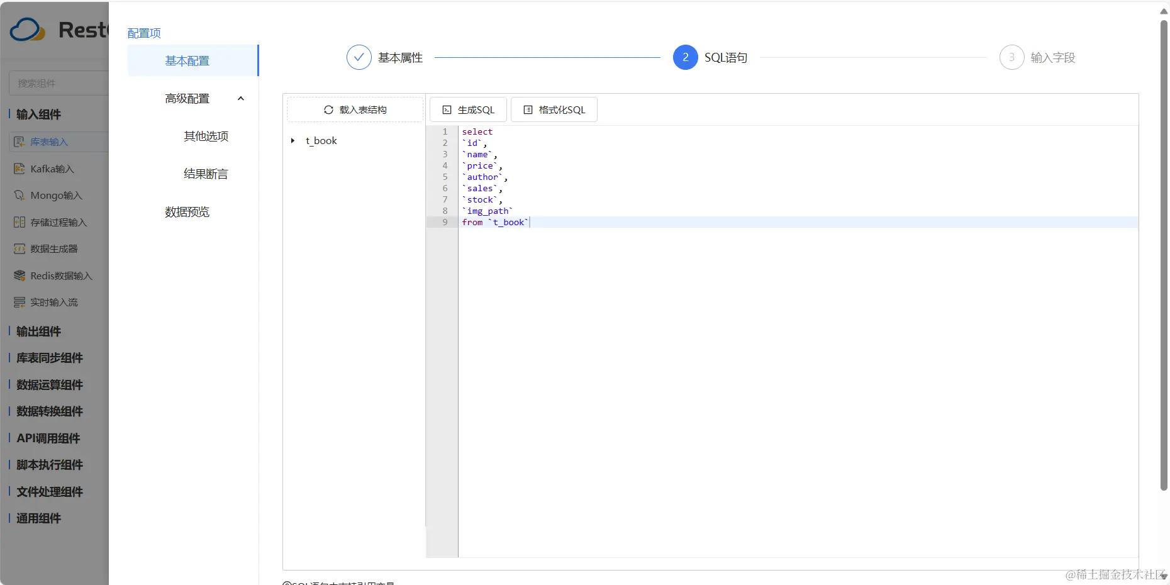
Task: Click the 'select' keyword on line 1
Action: 477,131
